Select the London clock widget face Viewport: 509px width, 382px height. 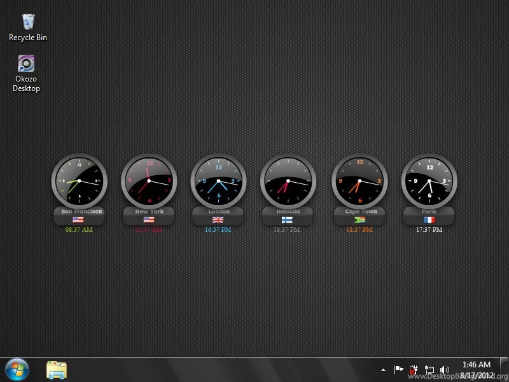(218, 181)
